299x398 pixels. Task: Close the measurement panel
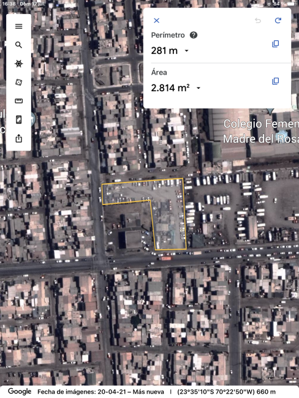(x=156, y=21)
